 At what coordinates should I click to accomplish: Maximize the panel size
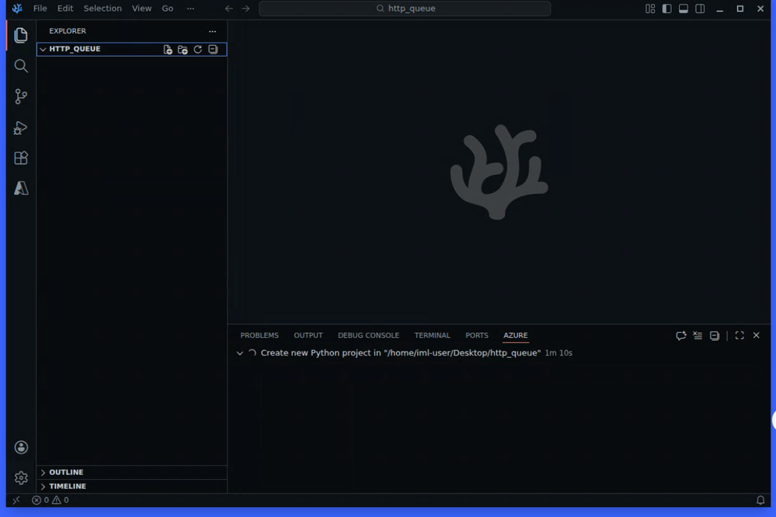click(x=739, y=335)
